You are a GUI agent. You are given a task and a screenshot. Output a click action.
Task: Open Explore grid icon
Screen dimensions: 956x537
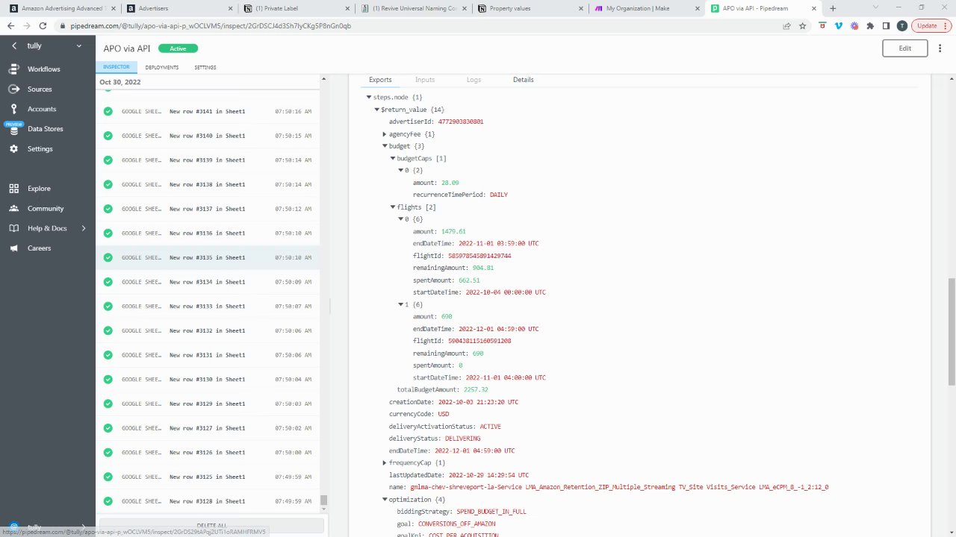pyautogui.click(x=13, y=188)
